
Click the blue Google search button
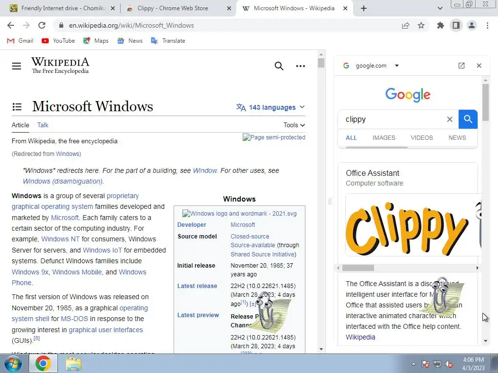point(468,119)
